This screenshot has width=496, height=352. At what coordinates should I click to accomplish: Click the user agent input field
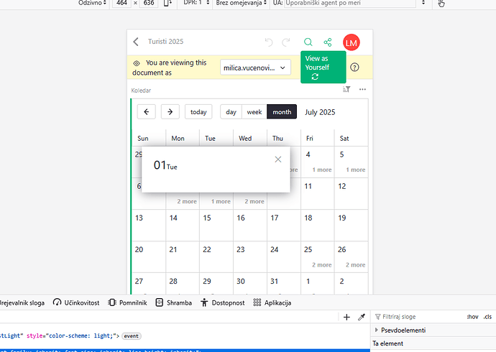click(350, 3)
